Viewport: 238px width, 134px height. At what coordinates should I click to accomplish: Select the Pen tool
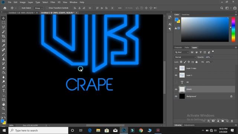click(x=3, y=86)
